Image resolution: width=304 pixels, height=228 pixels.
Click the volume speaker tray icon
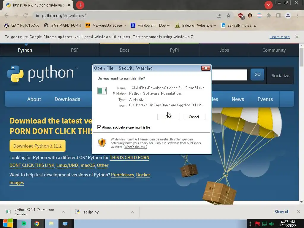coord(271,224)
